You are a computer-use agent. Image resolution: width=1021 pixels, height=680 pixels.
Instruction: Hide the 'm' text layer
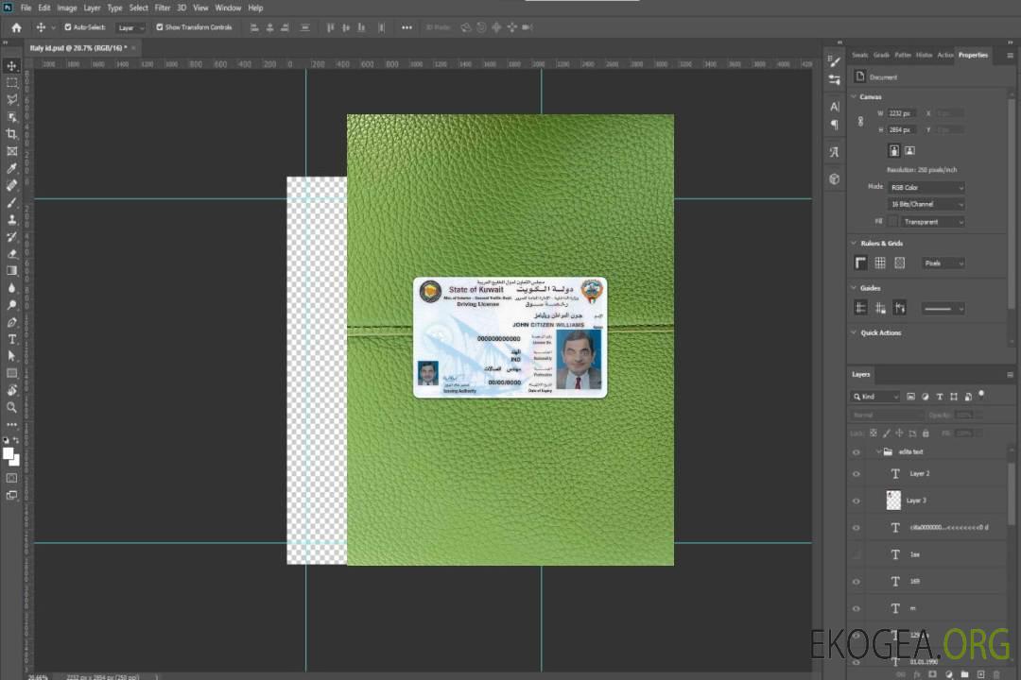pos(857,609)
